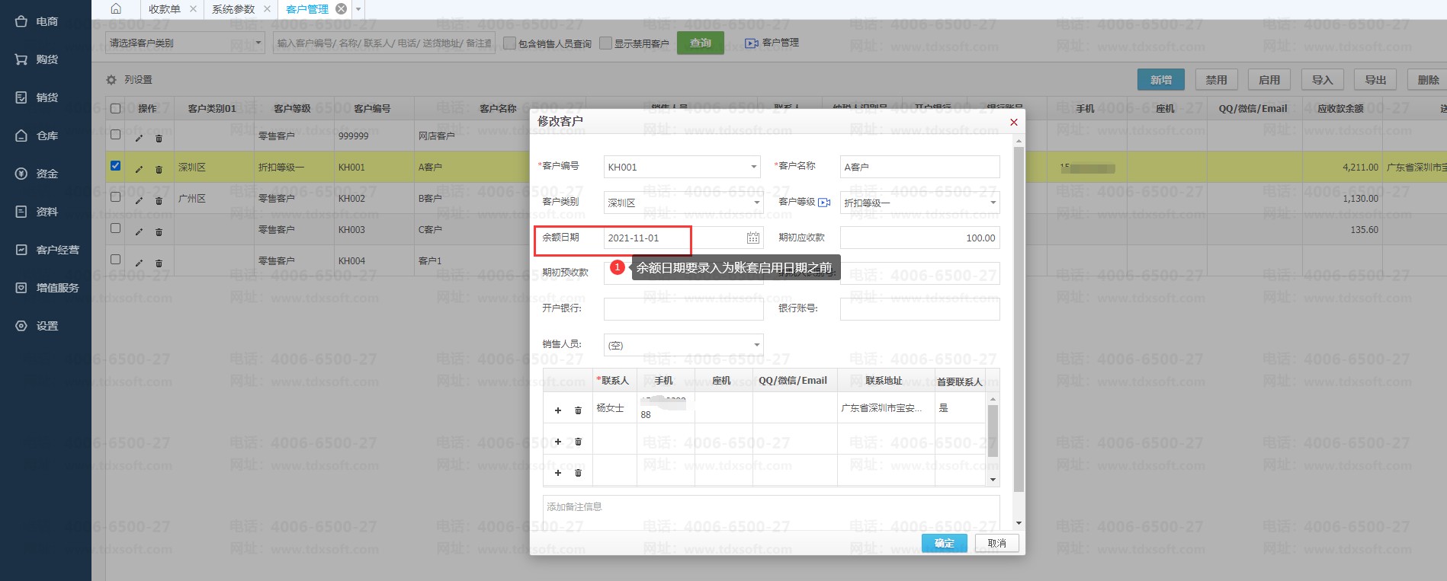Switch to the 系统参数 tab

tap(233, 9)
